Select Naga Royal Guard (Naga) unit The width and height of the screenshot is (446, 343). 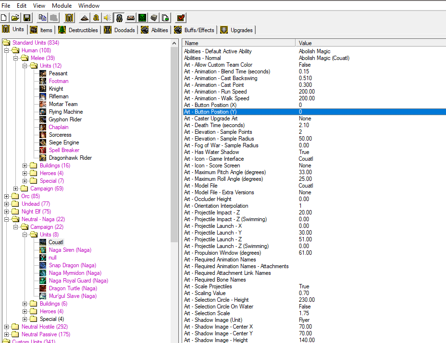pos(78,281)
